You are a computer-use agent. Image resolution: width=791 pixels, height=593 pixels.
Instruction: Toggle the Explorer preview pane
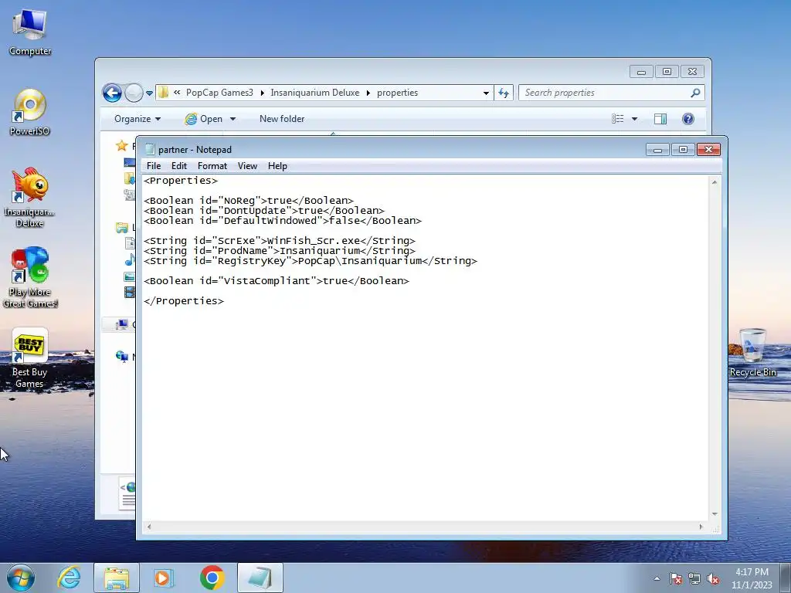[660, 119]
